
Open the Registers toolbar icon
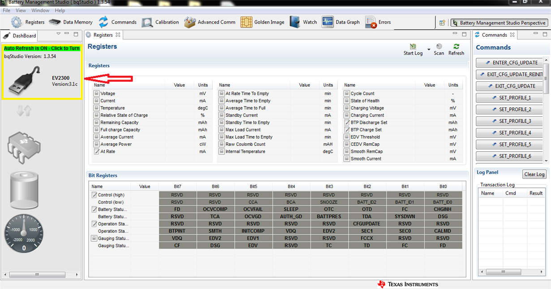pos(17,22)
